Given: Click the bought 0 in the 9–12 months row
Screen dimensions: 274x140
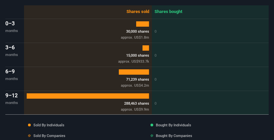Looking at the screenshot, I should 156,104.
